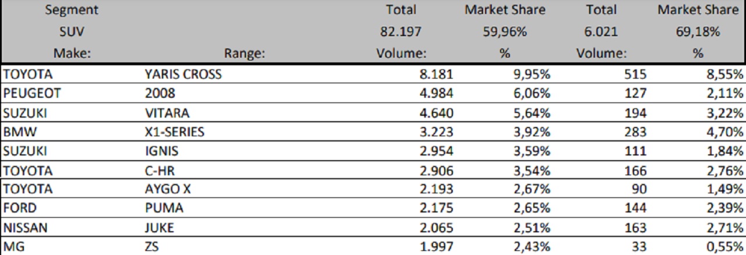Select the BMW make cell
The image size is (746, 255).
(20, 132)
